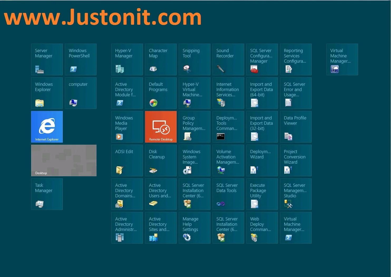Launch Hyper-V Virtual Machine Connection tile

195,93
